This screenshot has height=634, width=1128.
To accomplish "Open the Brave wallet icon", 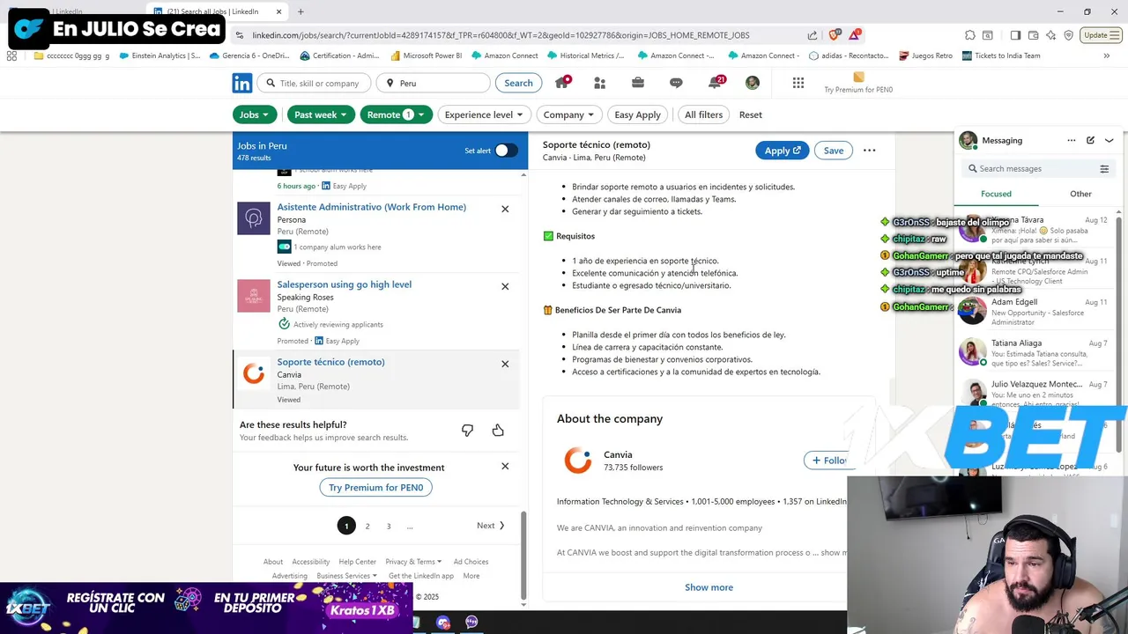I will tap(1034, 35).
